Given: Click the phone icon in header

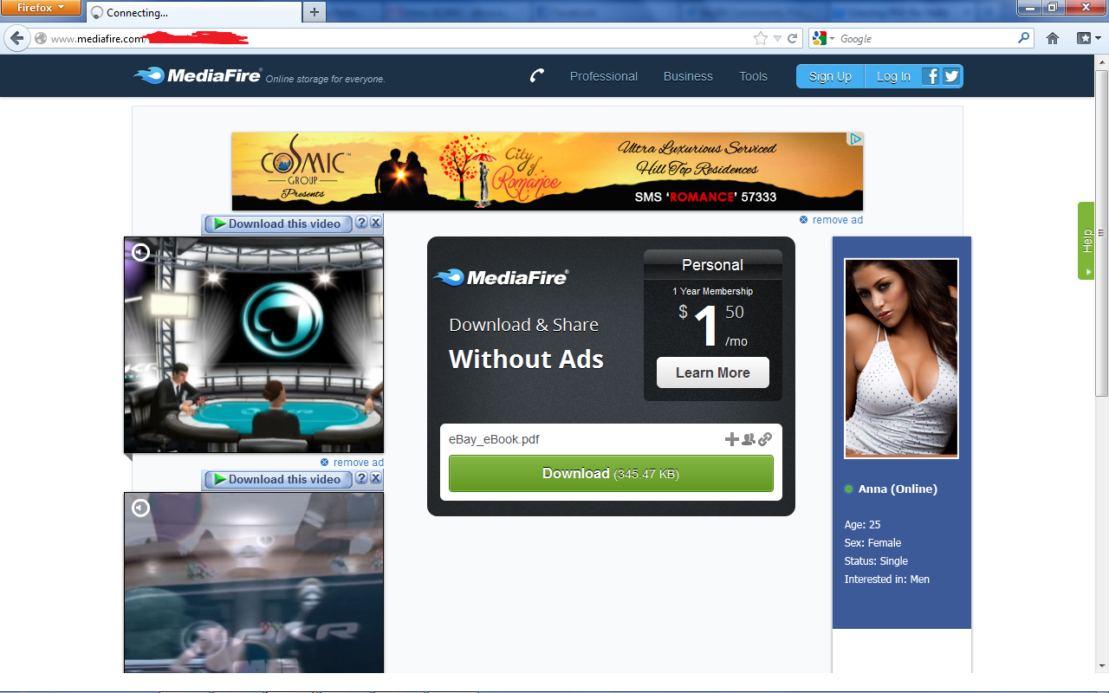Looking at the screenshot, I should [x=537, y=76].
